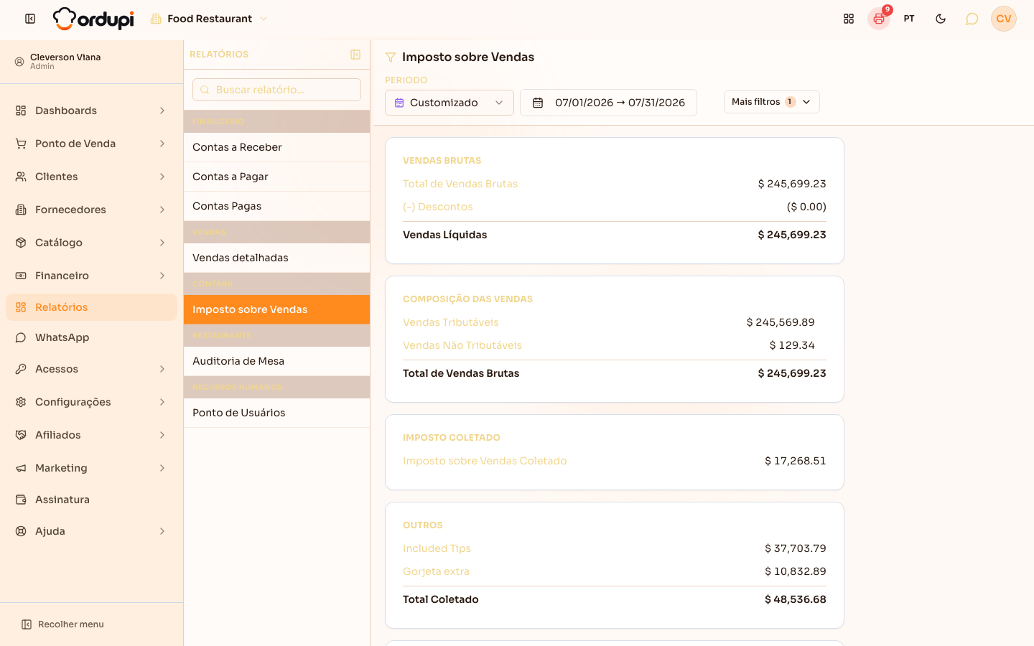
Task: Select Vendas detalhadas report
Action: point(276,258)
